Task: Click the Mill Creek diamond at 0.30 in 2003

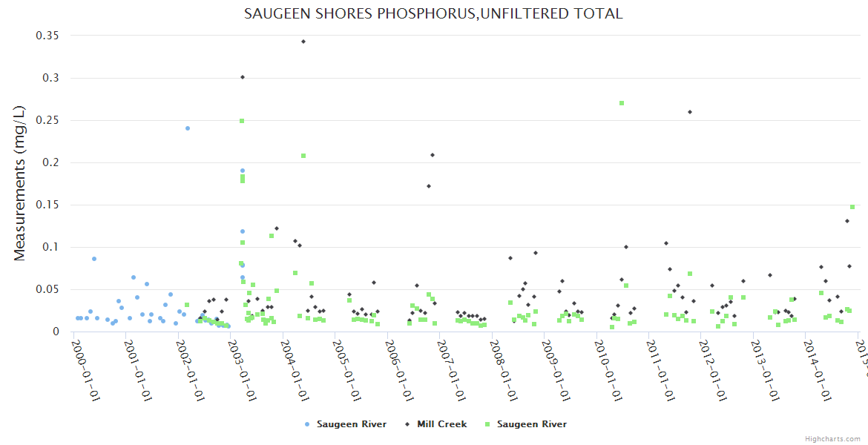Action: point(243,77)
